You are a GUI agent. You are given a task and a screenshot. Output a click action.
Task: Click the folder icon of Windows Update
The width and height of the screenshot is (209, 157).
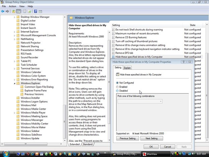18,138
